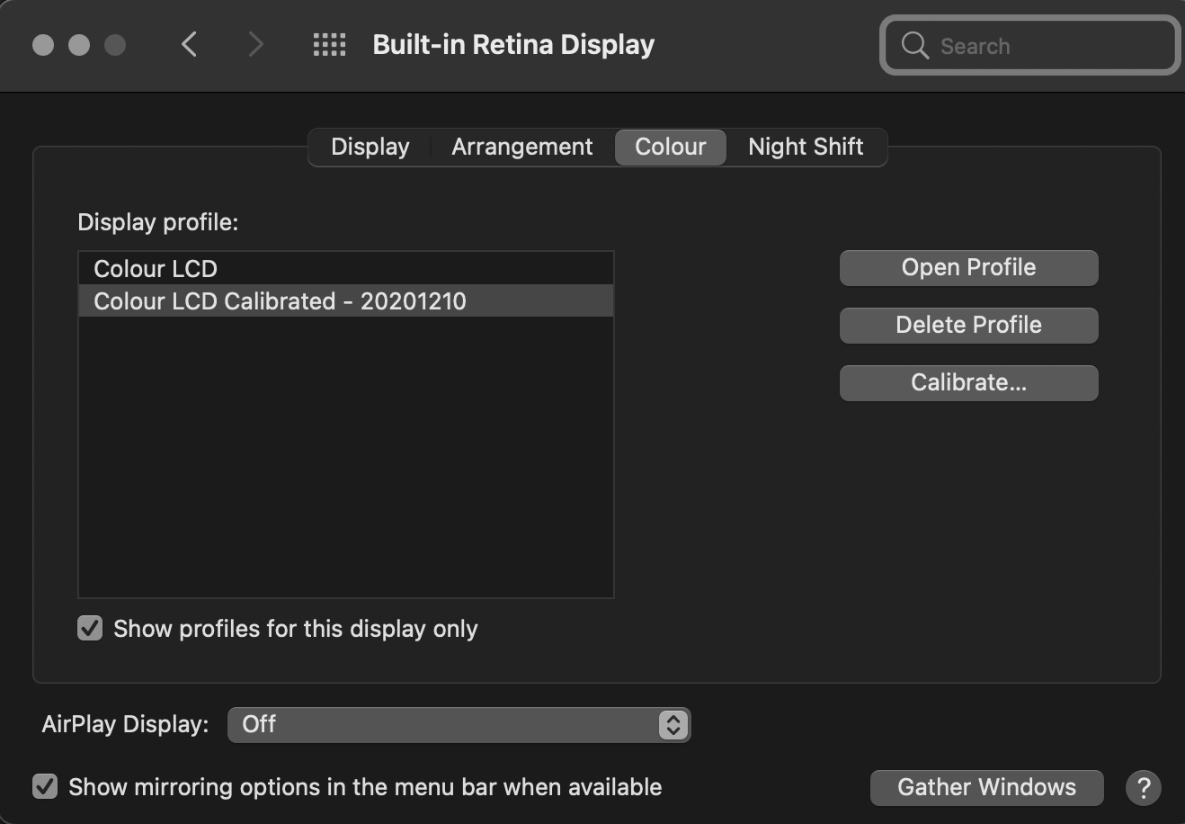Open the AirPlay Display dropdown
1185x824 pixels.
click(459, 724)
